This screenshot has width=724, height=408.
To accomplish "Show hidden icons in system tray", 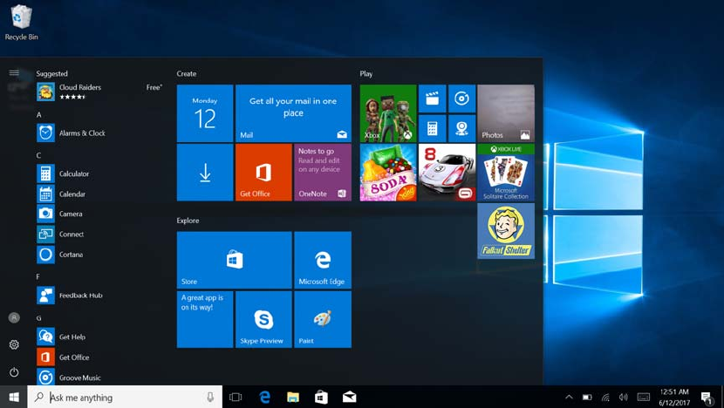I will tap(569, 398).
